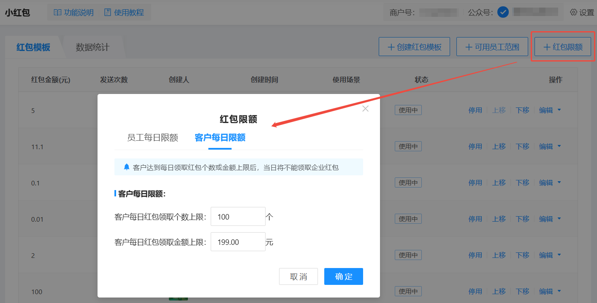597x303 pixels.
Task: Click plus icon on 创建红包模板
Action: [x=391, y=47]
